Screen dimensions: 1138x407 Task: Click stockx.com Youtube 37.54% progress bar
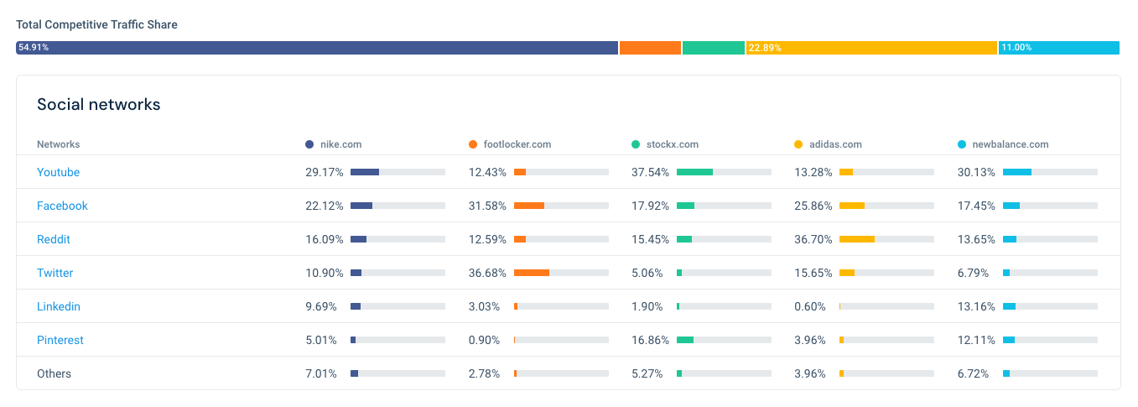click(724, 172)
